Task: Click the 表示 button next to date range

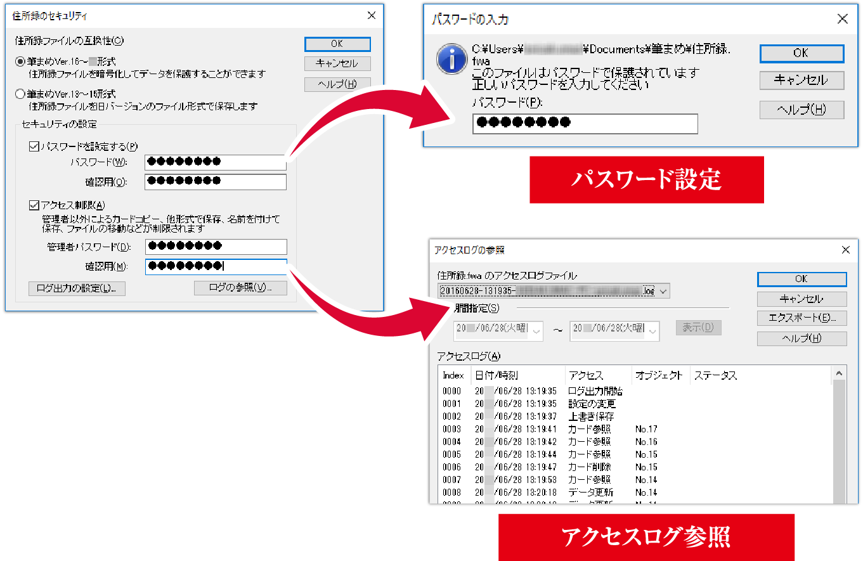Action: [x=698, y=327]
